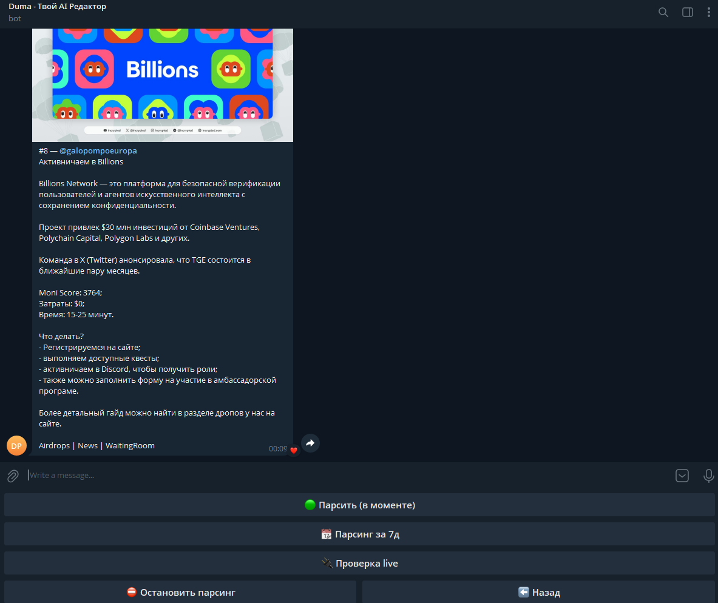Collapse the custom keyboard via the input chevron
Viewport: 718px width, 603px height.
coord(682,476)
